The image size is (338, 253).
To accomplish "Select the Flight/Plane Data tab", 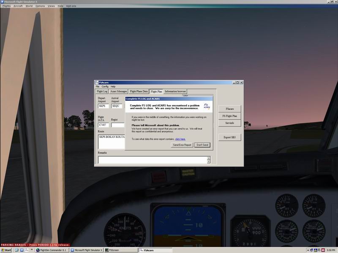I will coord(139,92).
